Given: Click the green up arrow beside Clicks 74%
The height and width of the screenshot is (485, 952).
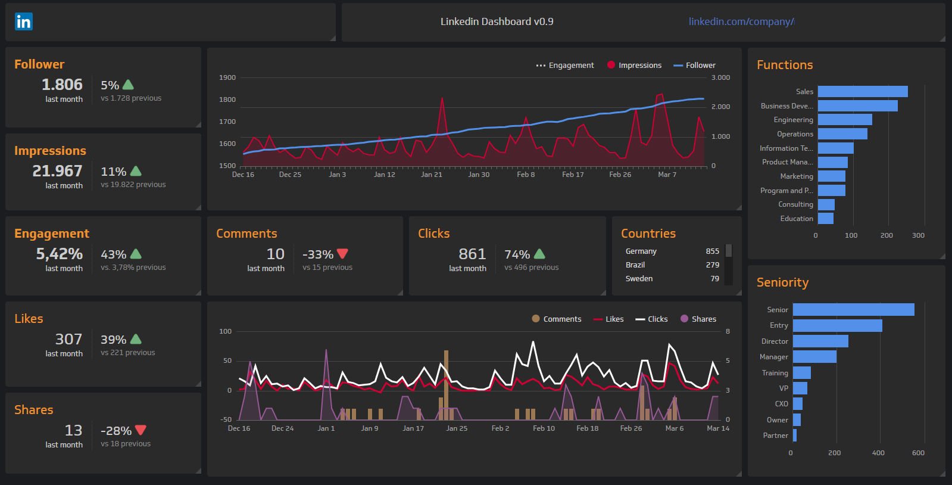Looking at the screenshot, I should pyautogui.click(x=539, y=254).
